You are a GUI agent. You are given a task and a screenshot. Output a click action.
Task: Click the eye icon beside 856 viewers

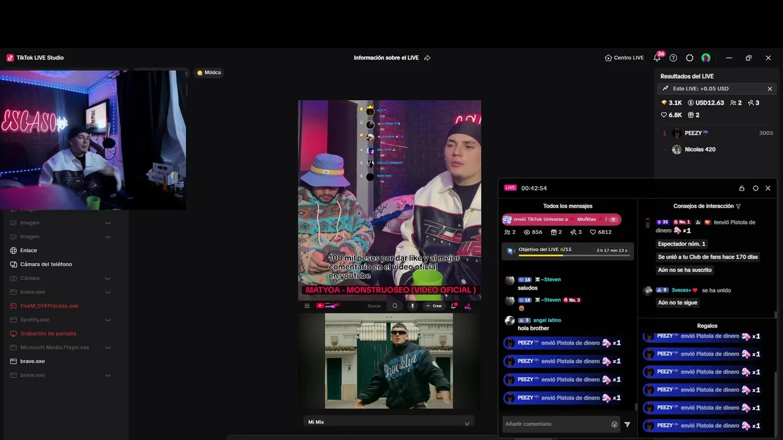[527, 232]
